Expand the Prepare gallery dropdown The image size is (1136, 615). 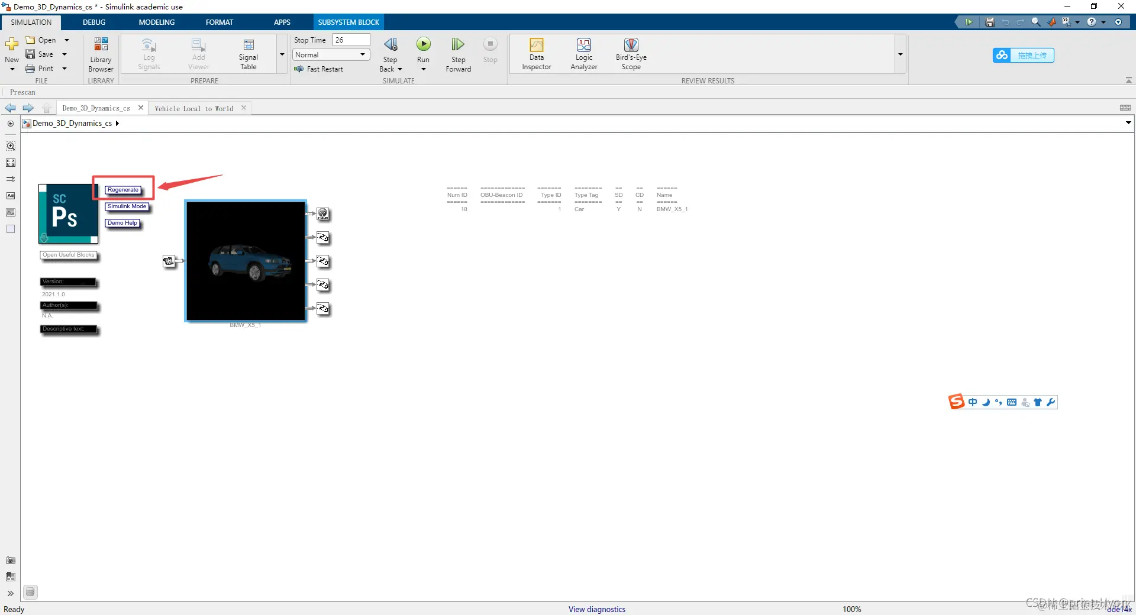coord(282,54)
